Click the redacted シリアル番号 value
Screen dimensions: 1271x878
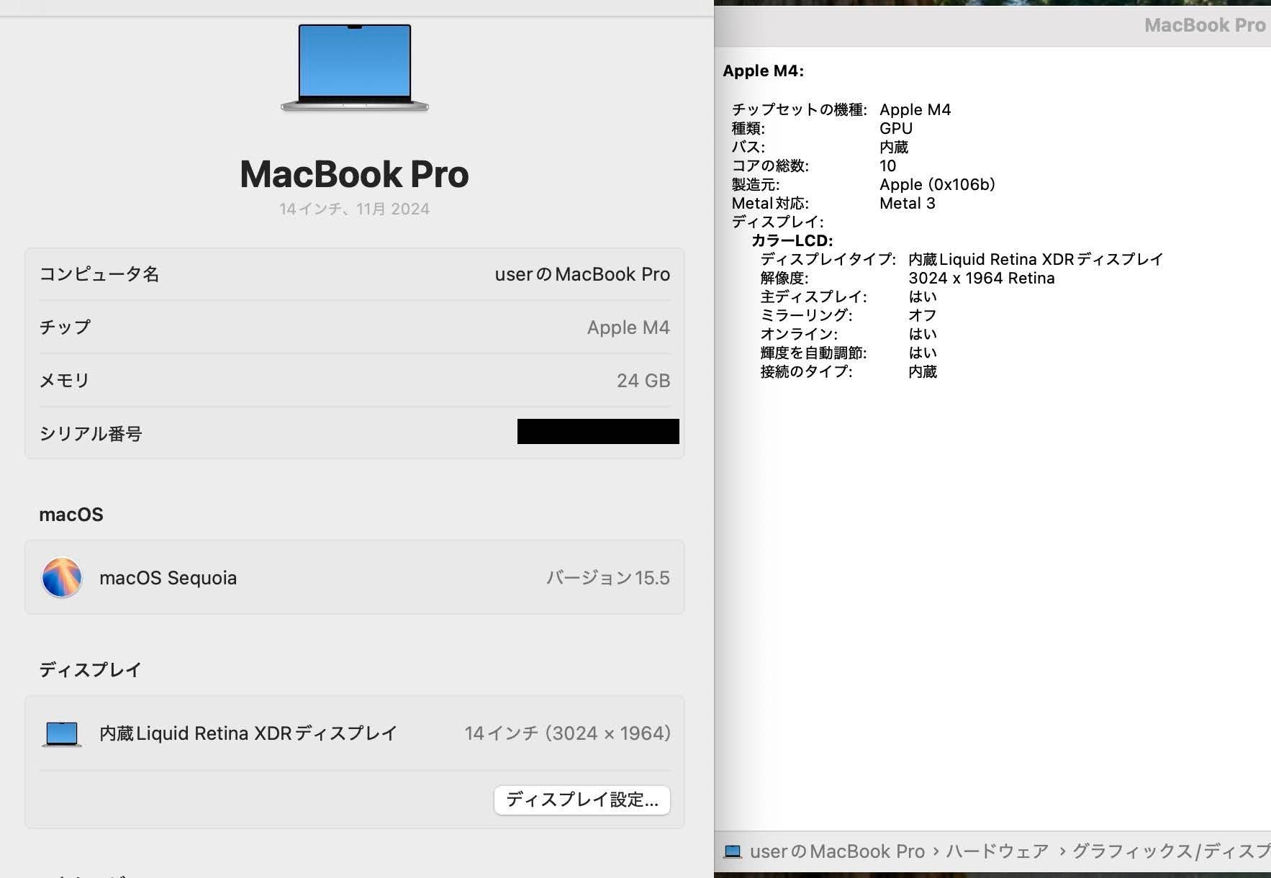[x=597, y=432]
